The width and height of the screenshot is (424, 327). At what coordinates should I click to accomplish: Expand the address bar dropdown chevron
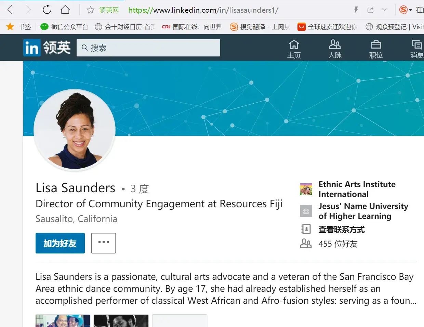click(x=384, y=10)
